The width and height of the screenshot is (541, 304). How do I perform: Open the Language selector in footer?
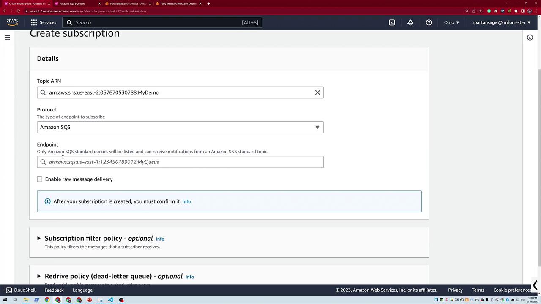tap(82, 290)
